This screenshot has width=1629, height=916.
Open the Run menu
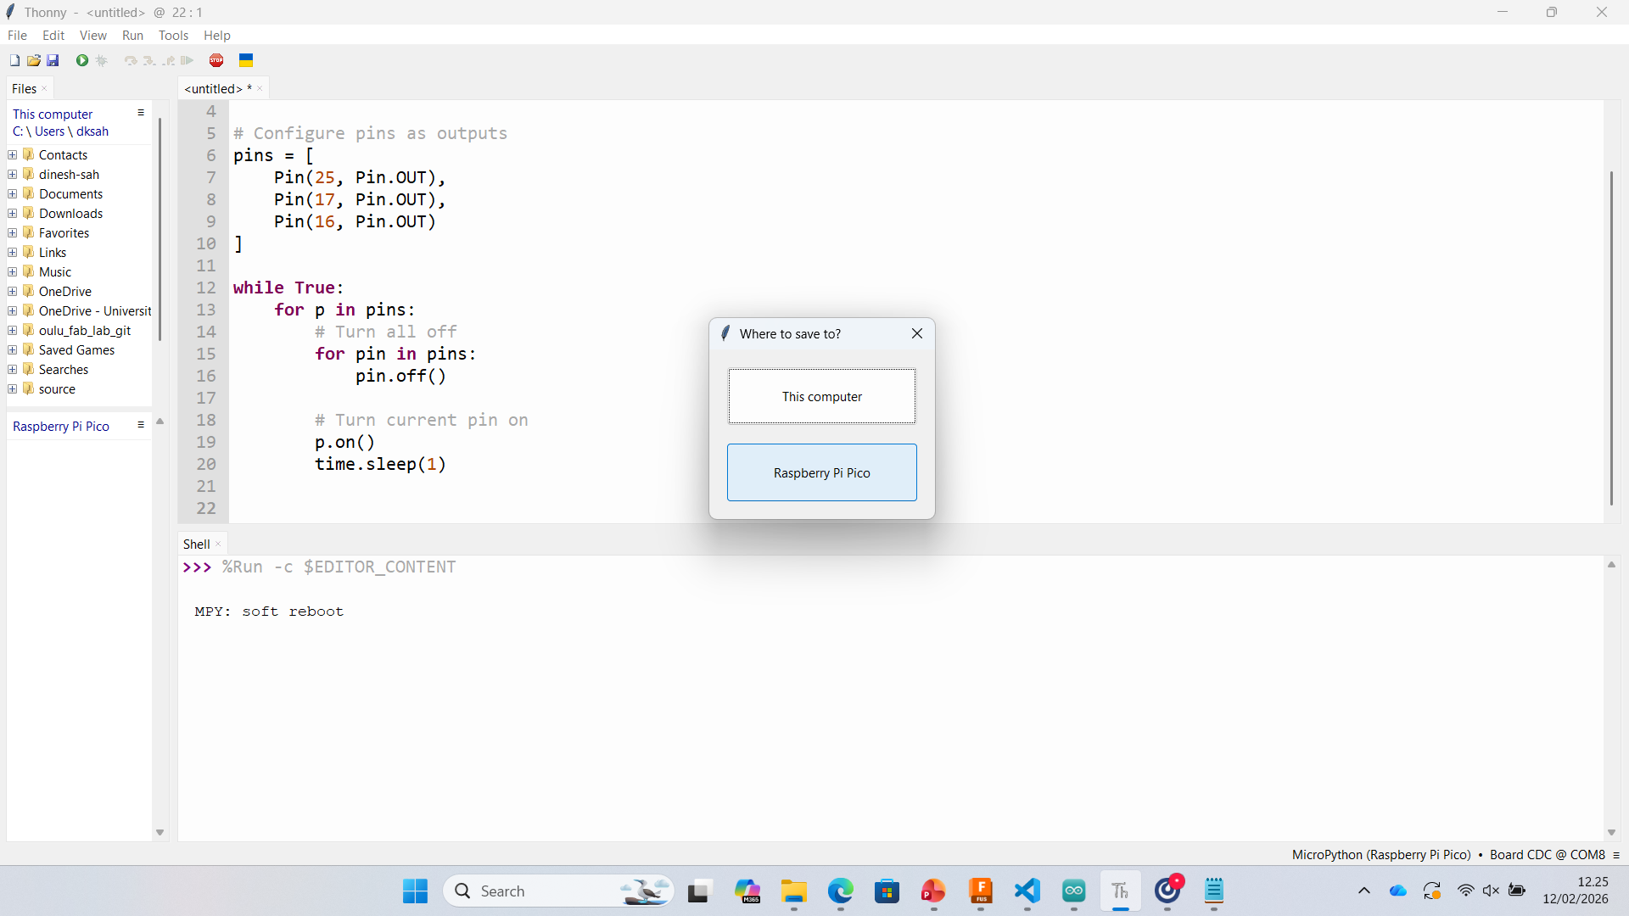132,36
